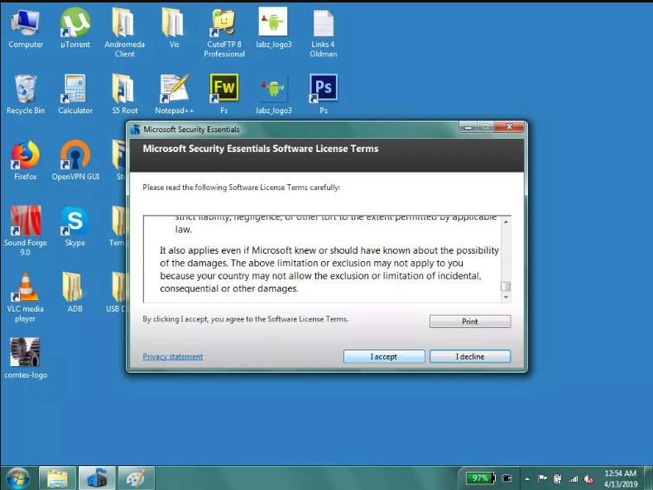Launch Notepad++ from the desktop
The width and height of the screenshot is (653, 490).
pyautogui.click(x=174, y=94)
